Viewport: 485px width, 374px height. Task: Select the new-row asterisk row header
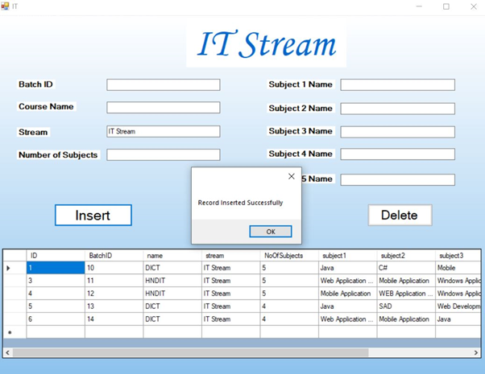(15, 332)
